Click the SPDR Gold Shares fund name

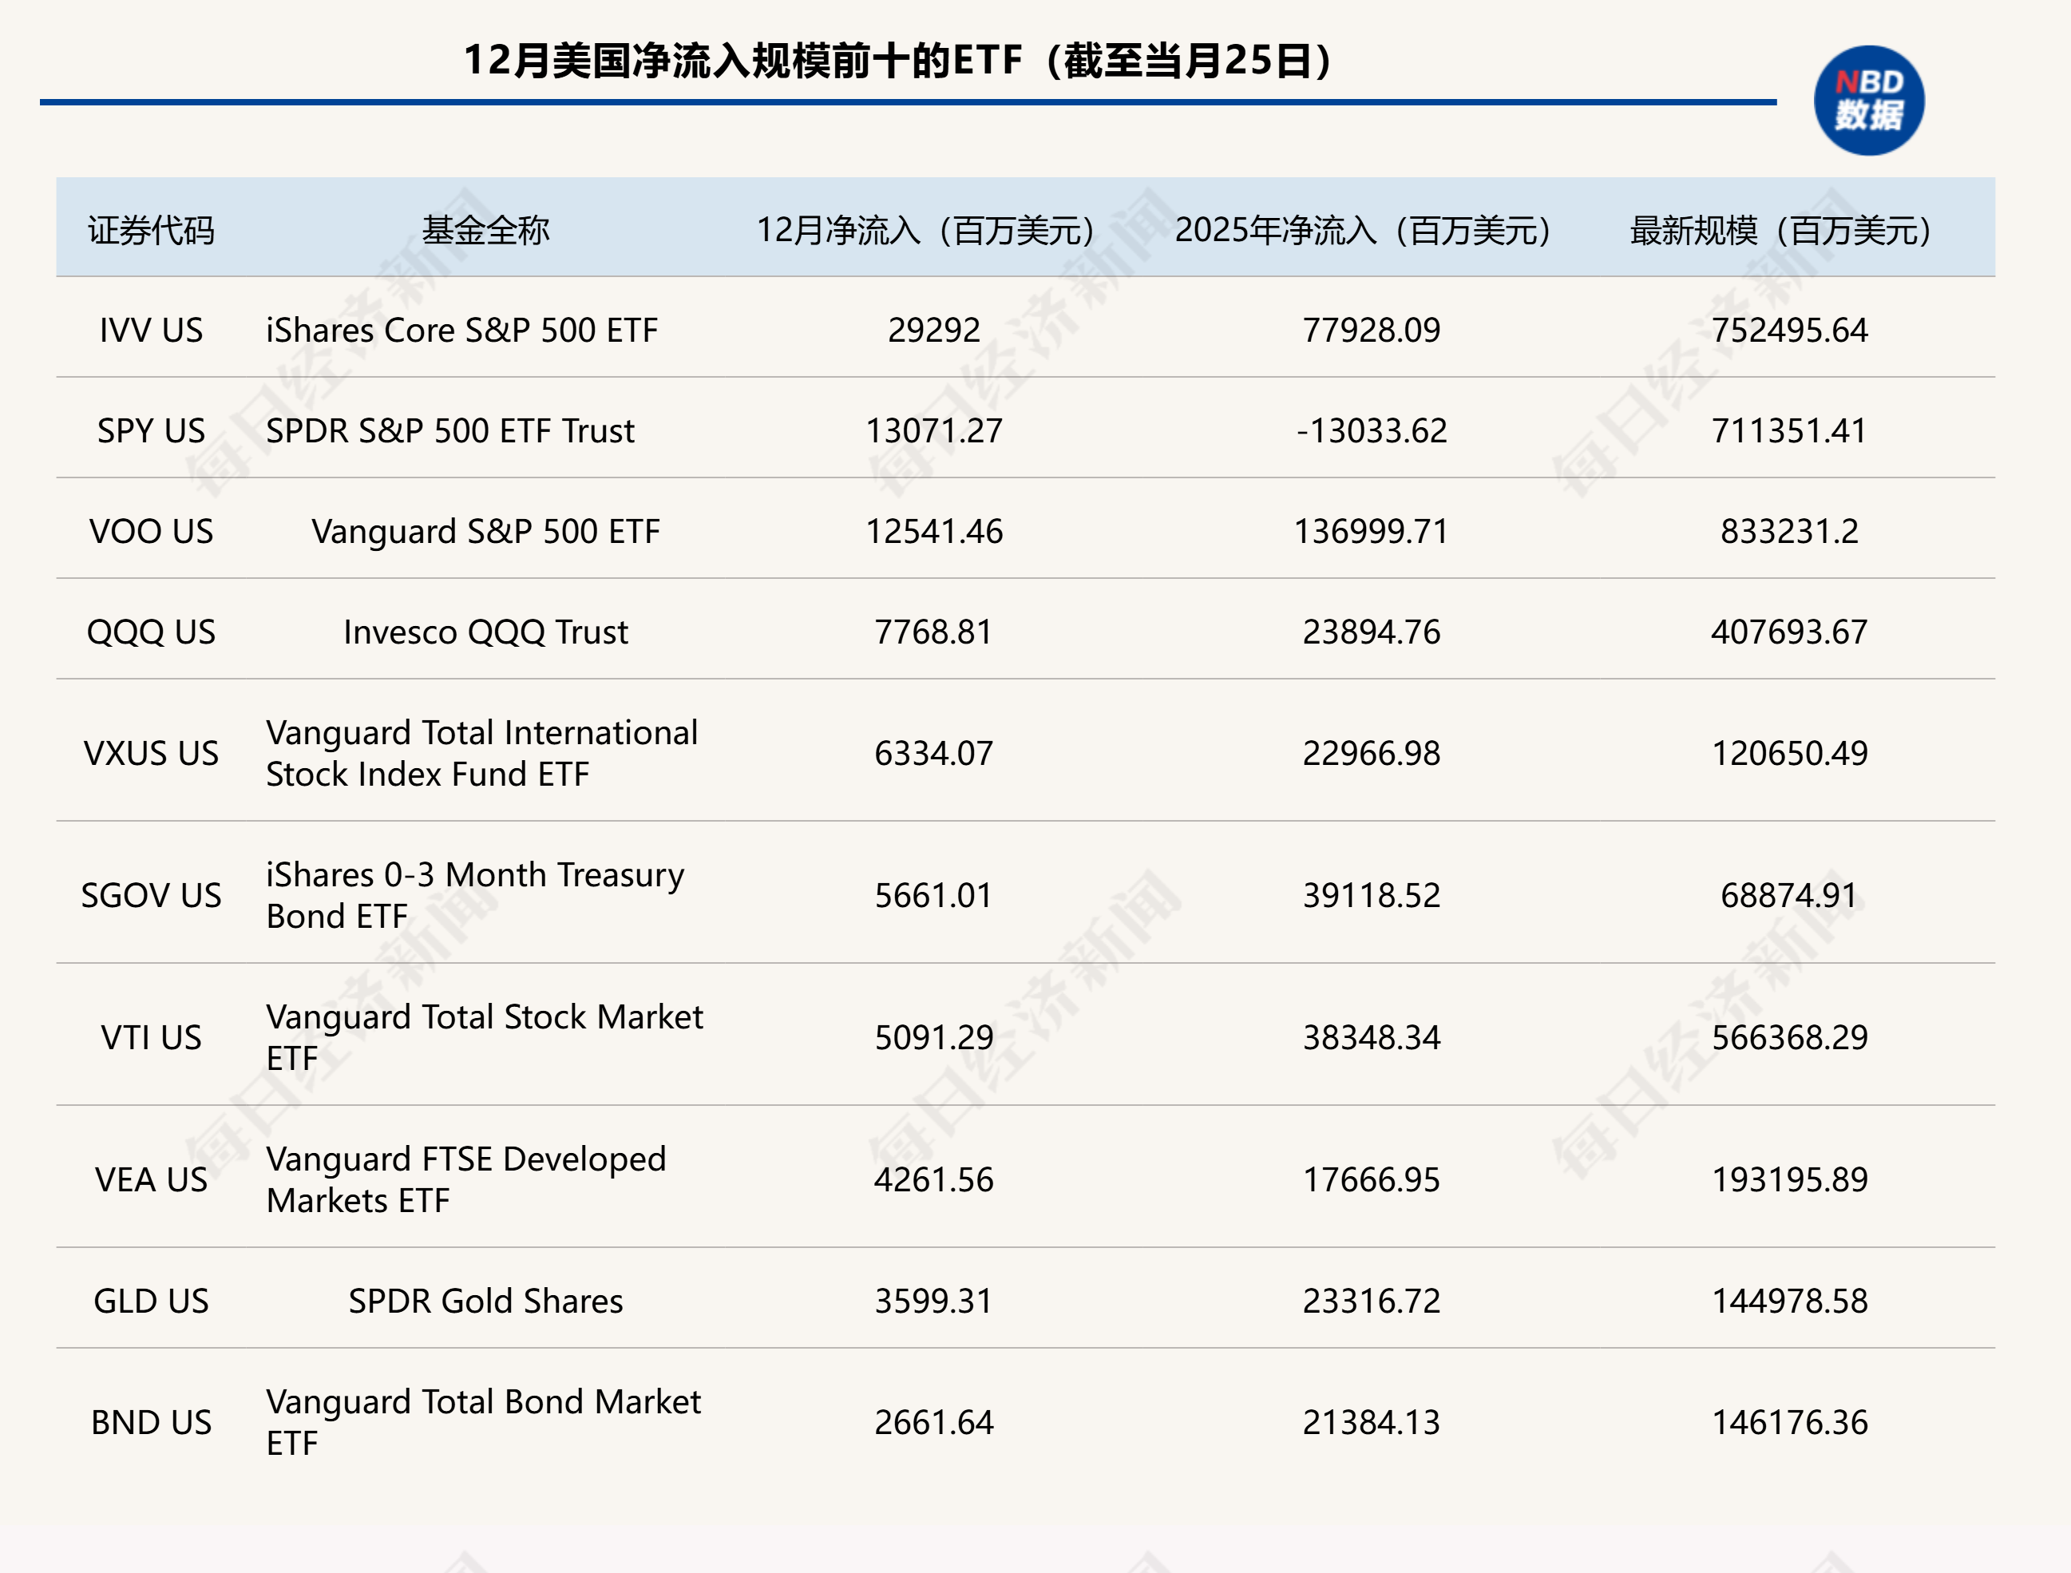click(485, 1301)
